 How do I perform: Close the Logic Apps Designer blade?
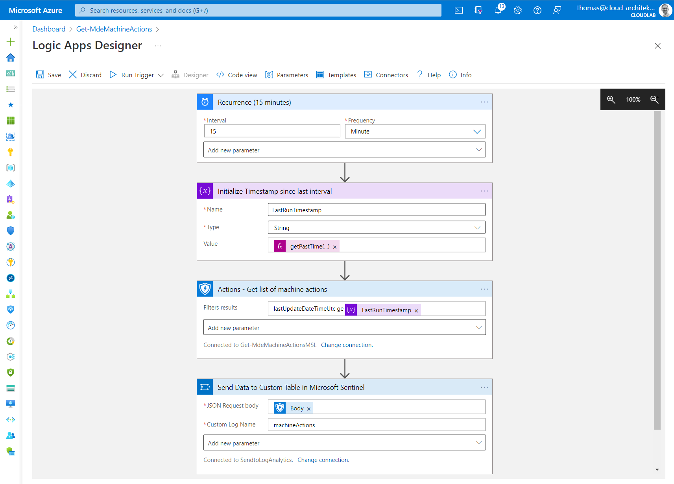[657, 46]
